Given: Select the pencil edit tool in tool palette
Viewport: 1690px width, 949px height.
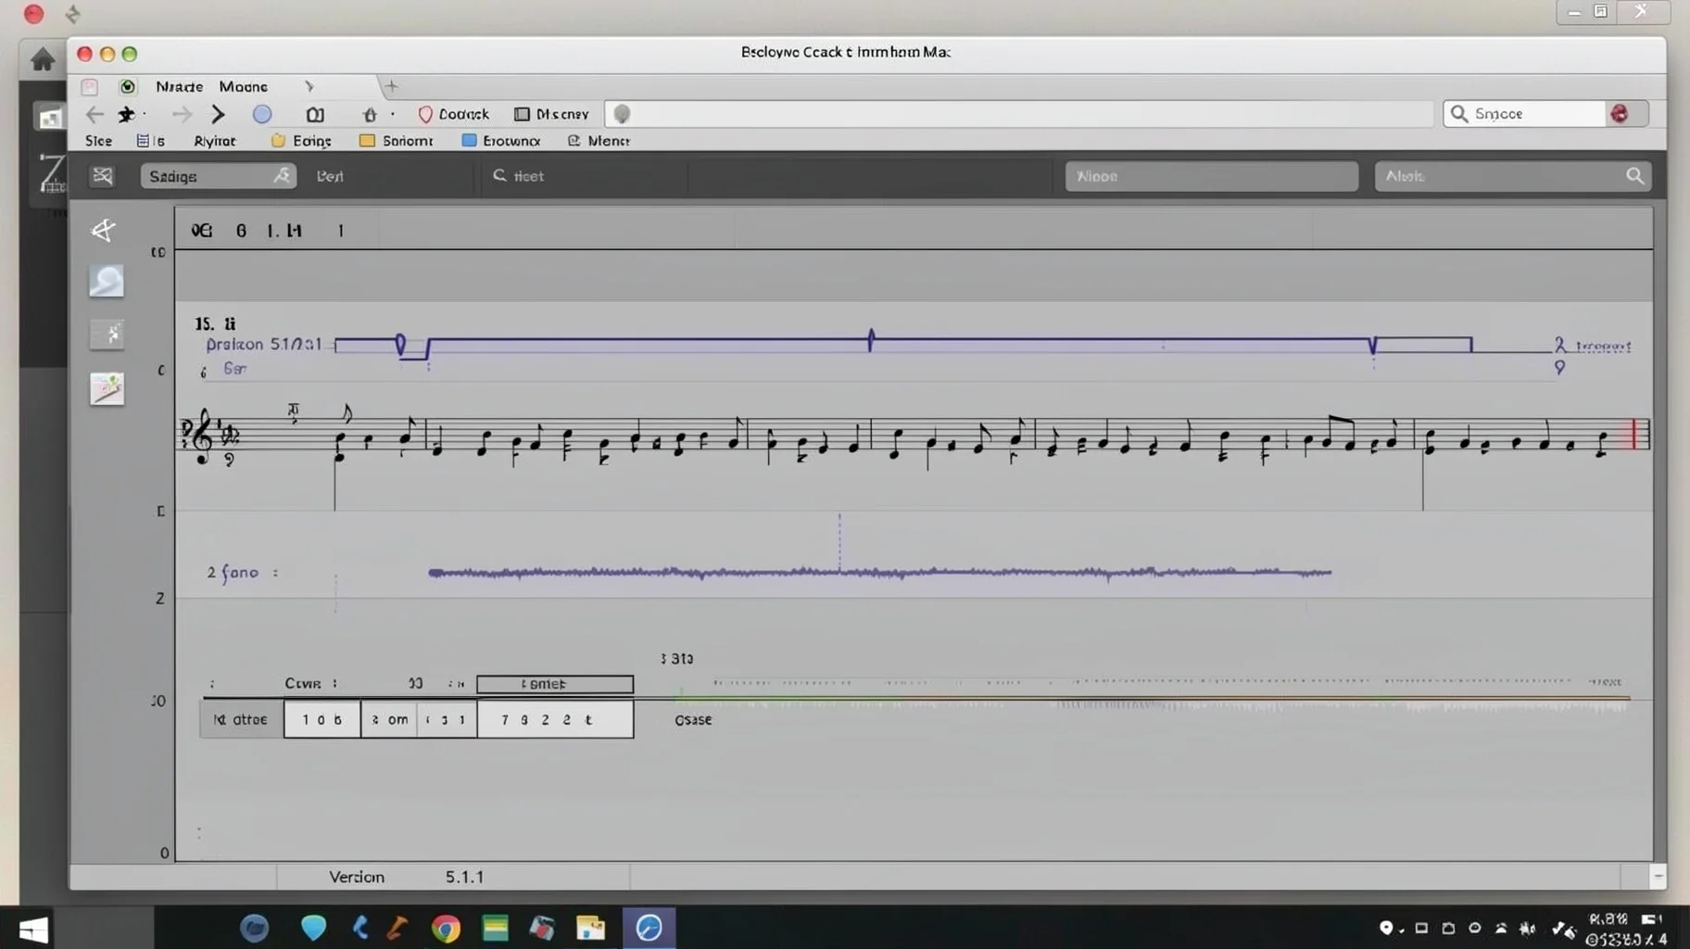Looking at the screenshot, I should (107, 388).
